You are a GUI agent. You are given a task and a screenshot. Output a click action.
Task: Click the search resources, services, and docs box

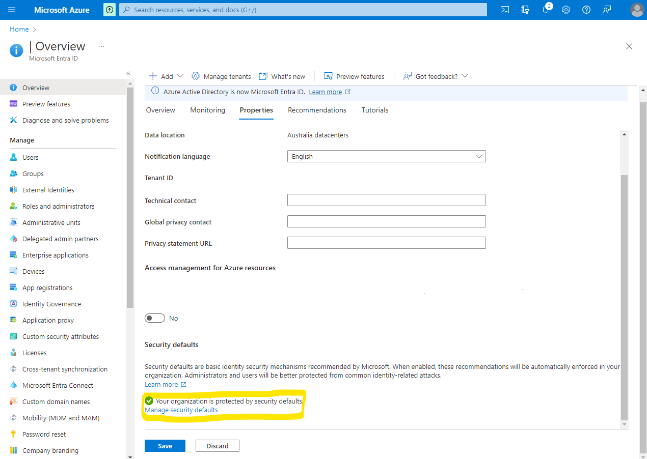[303, 10]
